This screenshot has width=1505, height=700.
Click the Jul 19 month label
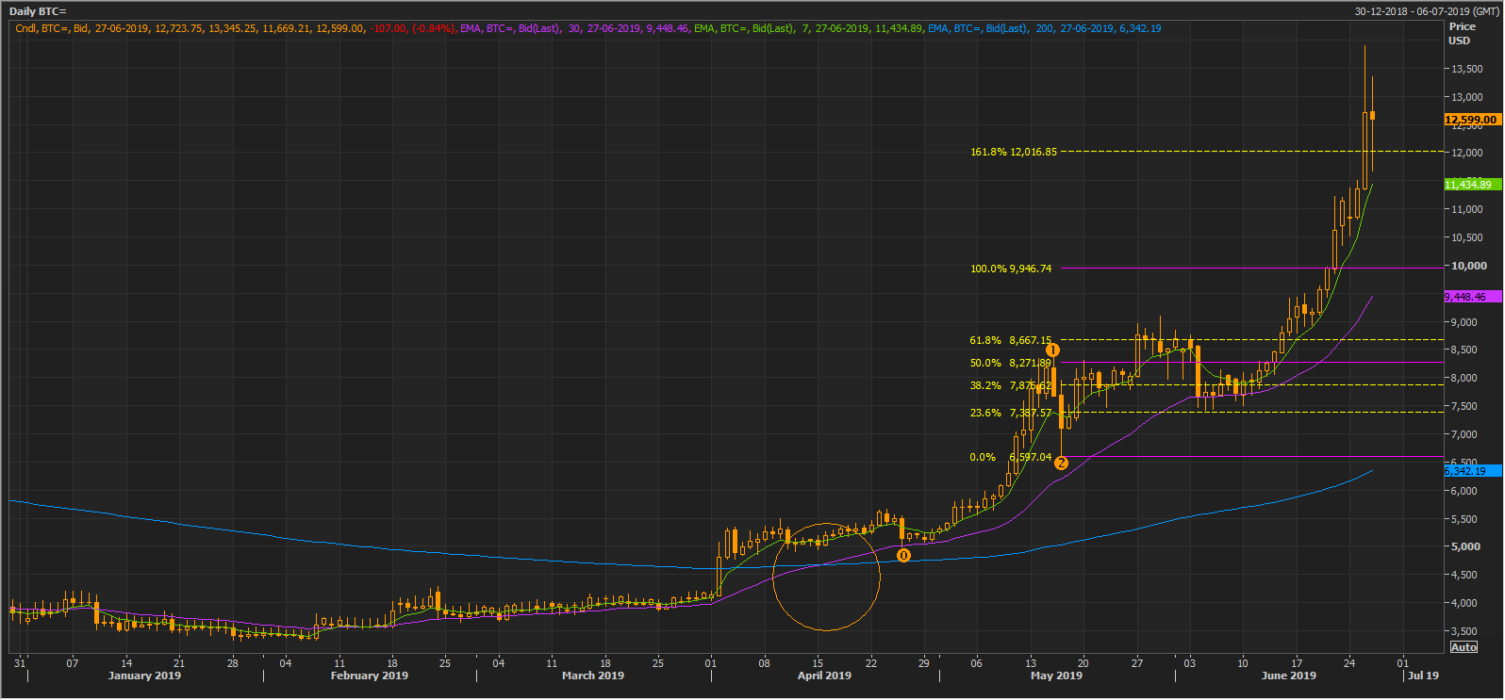coord(1423,676)
